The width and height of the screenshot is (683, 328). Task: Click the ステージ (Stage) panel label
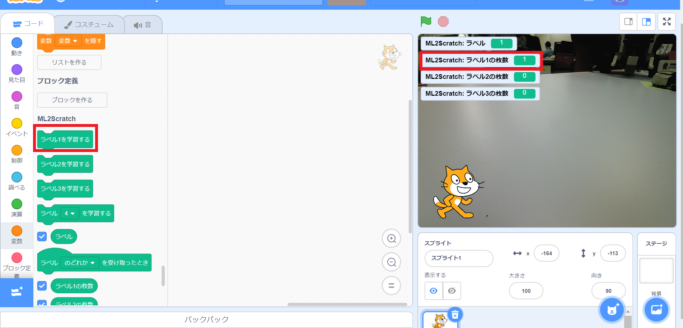click(x=656, y=244)
